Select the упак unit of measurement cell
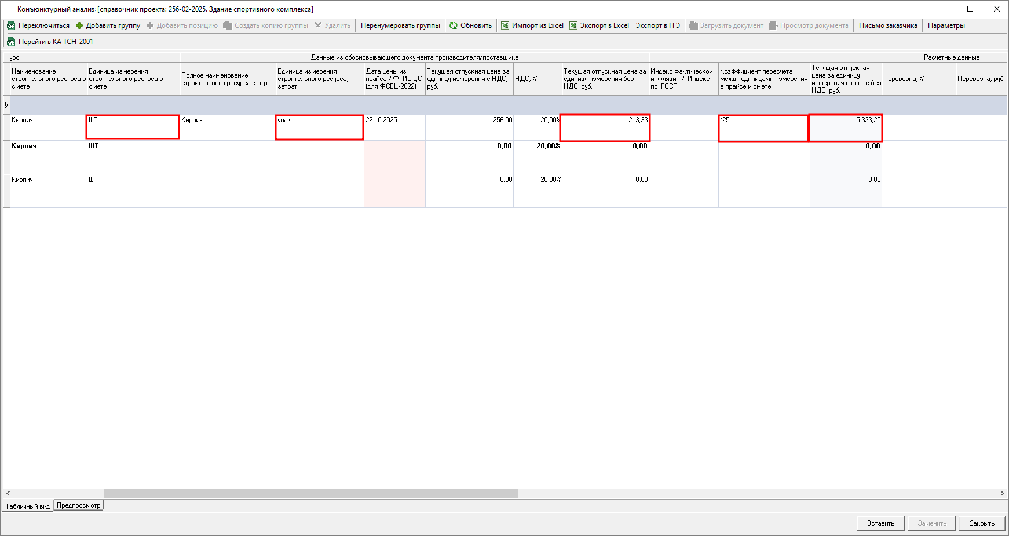 tap(319, 127)
